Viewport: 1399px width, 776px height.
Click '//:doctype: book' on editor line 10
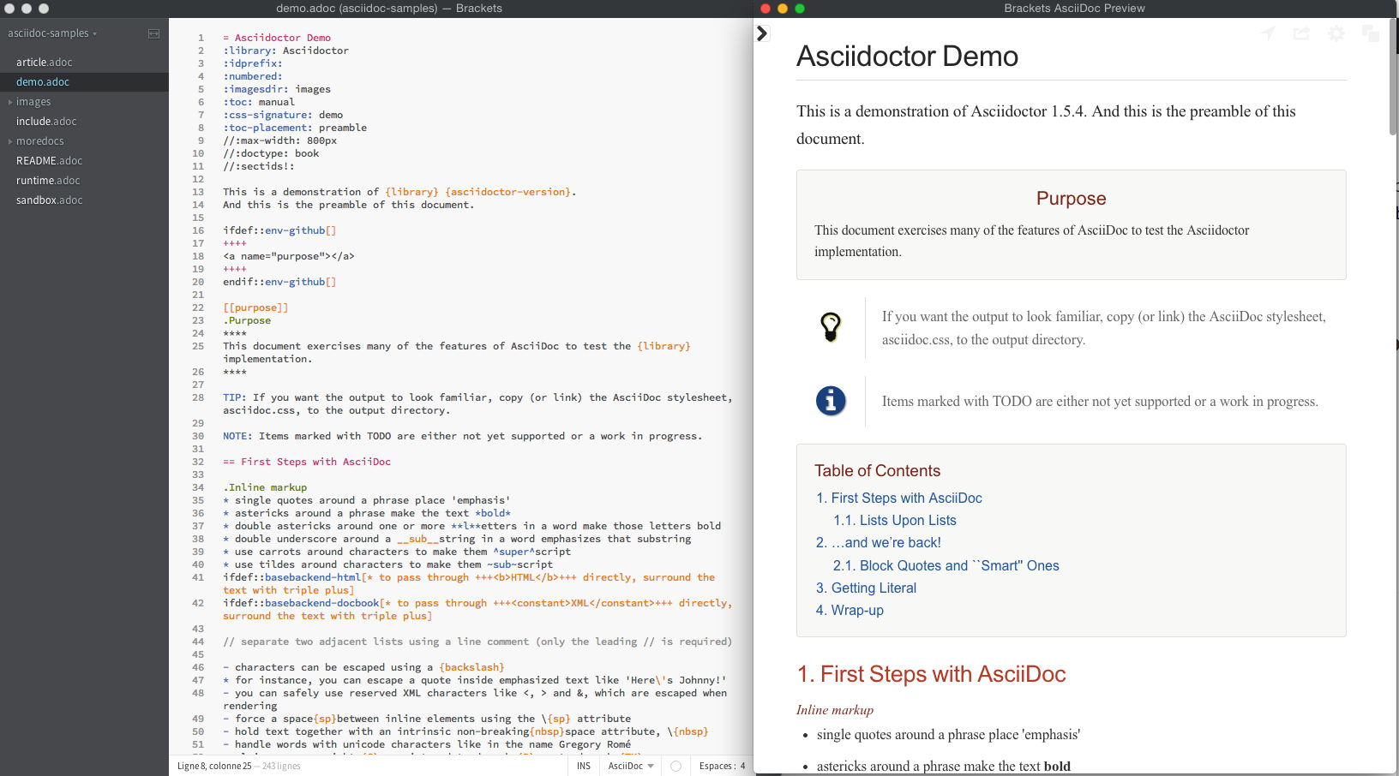tap(271, 153)
